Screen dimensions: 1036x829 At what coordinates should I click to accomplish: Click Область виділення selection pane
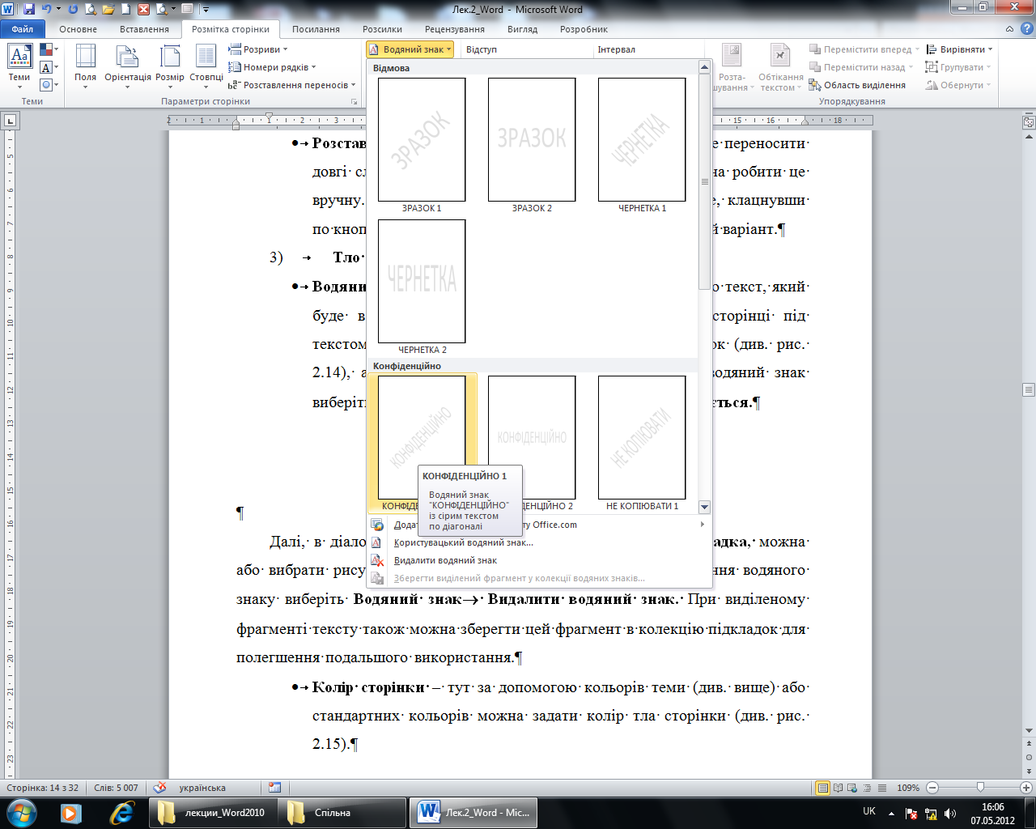[857, 85]
